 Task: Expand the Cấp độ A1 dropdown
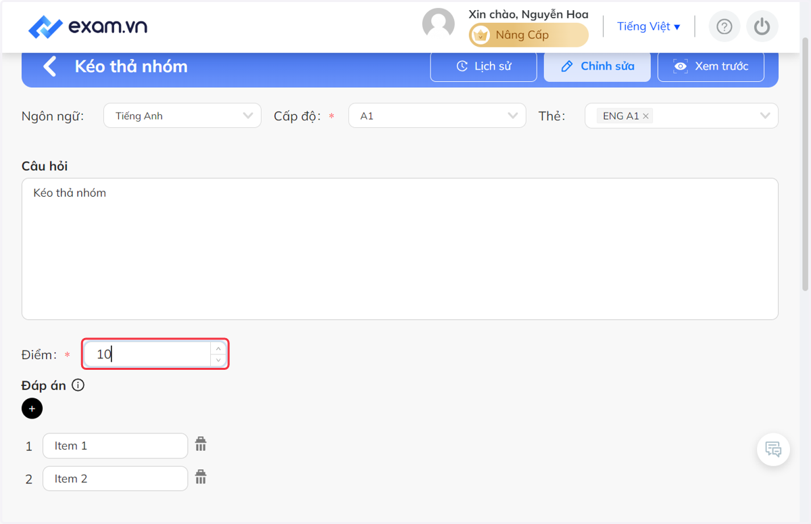(437, 116)
